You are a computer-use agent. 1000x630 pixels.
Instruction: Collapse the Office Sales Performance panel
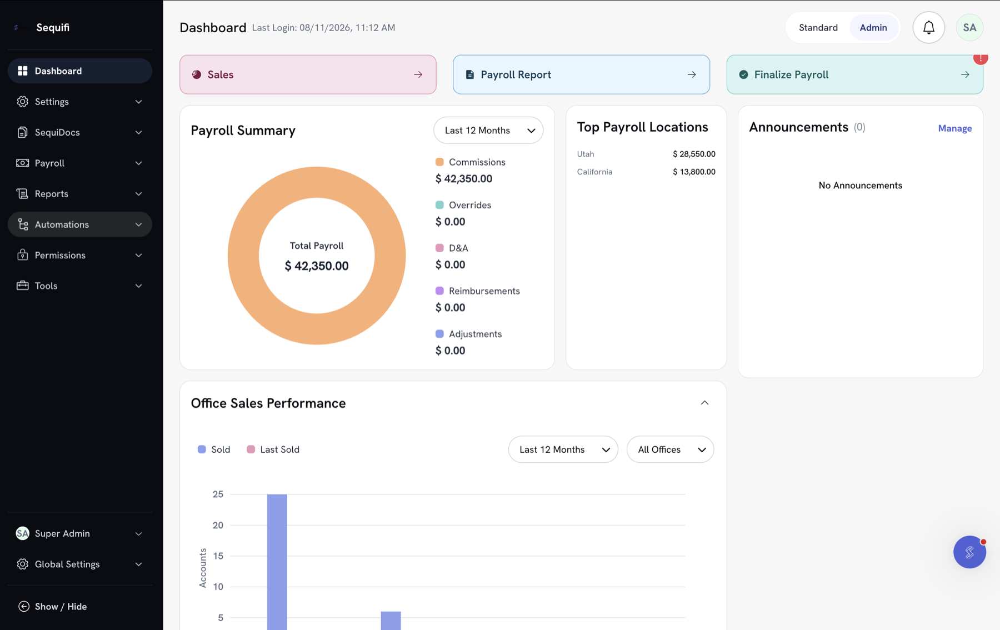704,403
